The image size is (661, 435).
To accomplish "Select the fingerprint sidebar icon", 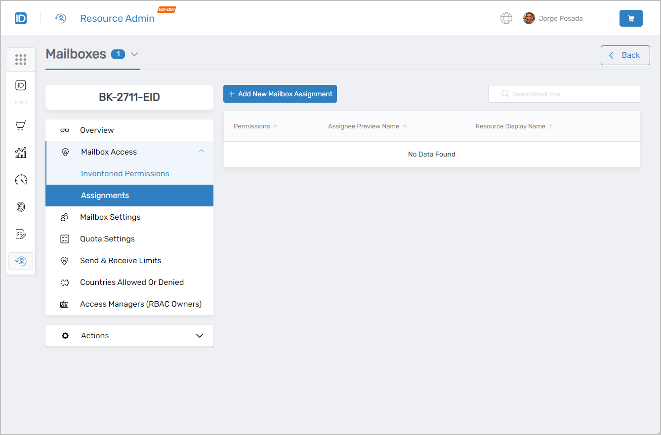I will (21, 207).
